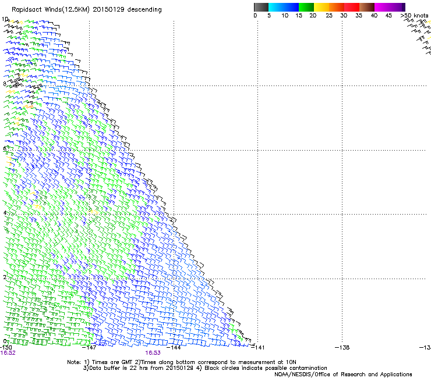Click the purple time label '16:53'
Image resolution: width=431 pixels, height=378 pixels.
click(x=153, y=353)
